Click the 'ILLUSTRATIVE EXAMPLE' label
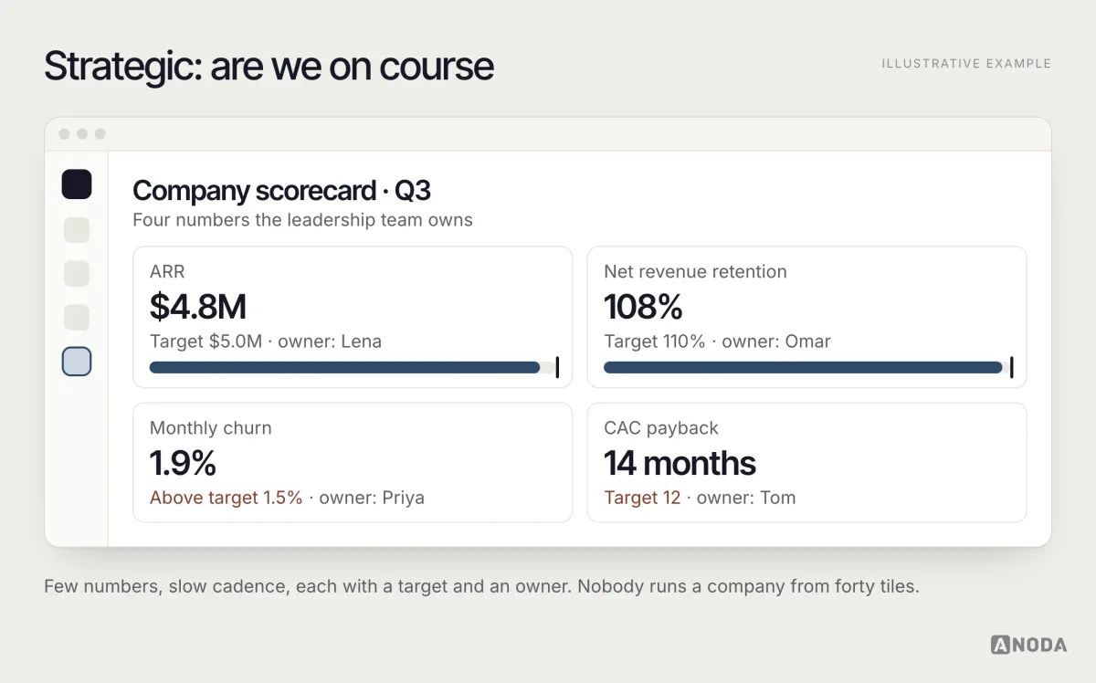 (x=966, y=64)
